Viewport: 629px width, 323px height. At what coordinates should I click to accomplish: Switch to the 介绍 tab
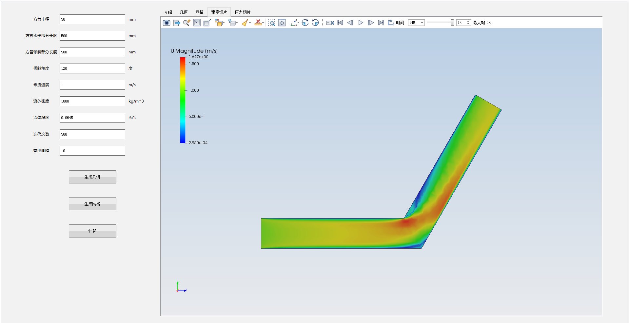point(168,12)
